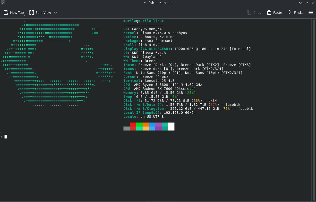Click the green color block in the upper palette row

point(139,124)
